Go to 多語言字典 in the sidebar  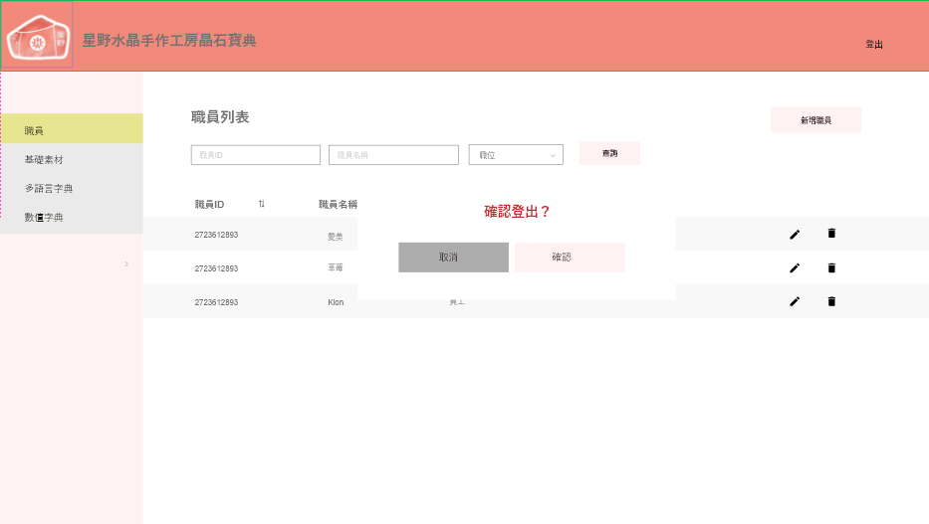click(72, 188)
